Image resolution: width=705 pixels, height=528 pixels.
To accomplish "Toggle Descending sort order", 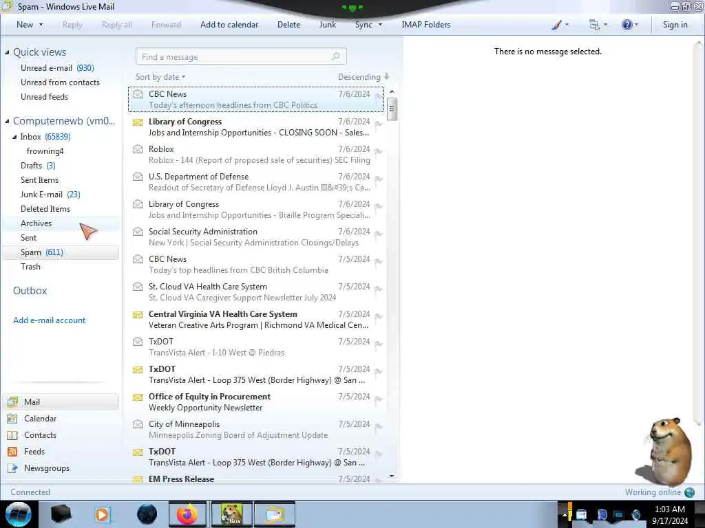I will coord(364,77).
